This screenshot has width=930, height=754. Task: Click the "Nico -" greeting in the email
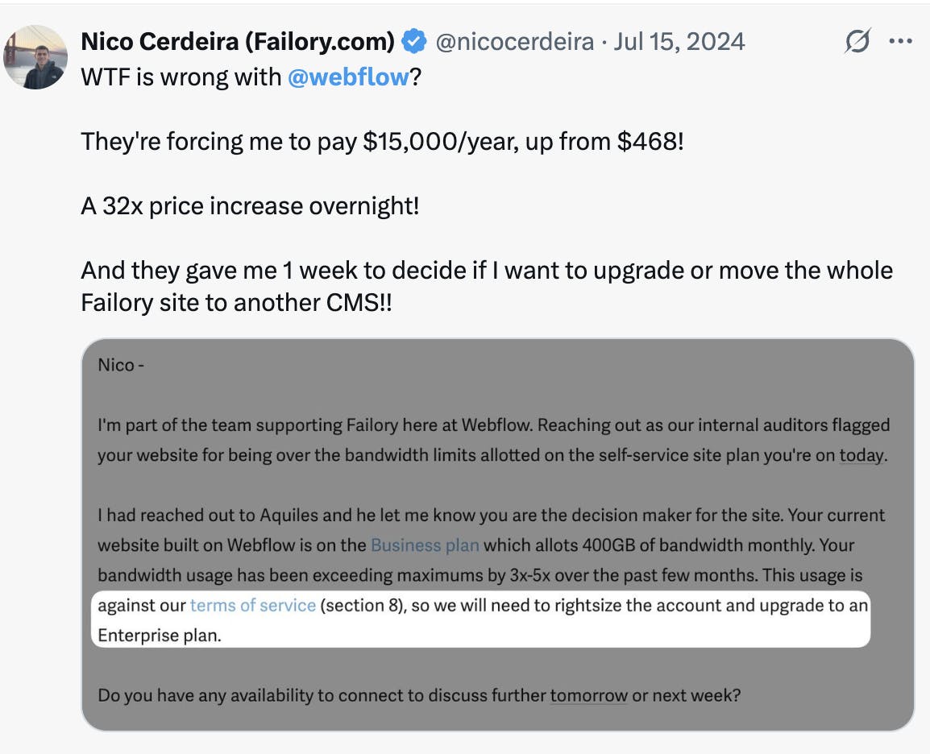click(x=121, y=365)
